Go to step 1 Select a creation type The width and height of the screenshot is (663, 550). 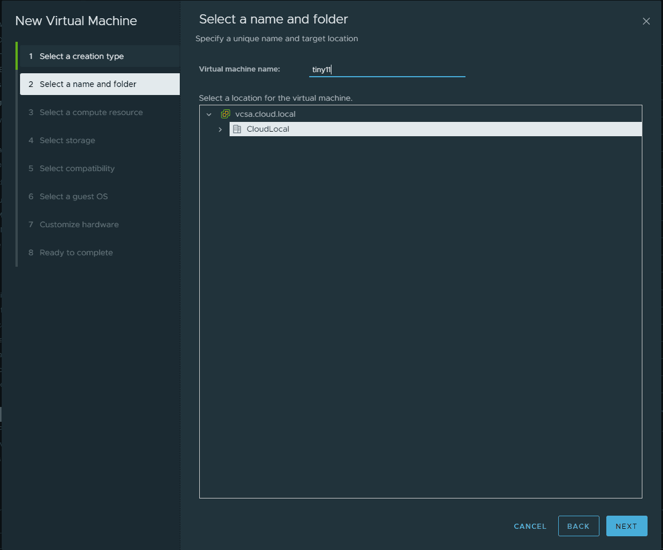tap(81, 56)
